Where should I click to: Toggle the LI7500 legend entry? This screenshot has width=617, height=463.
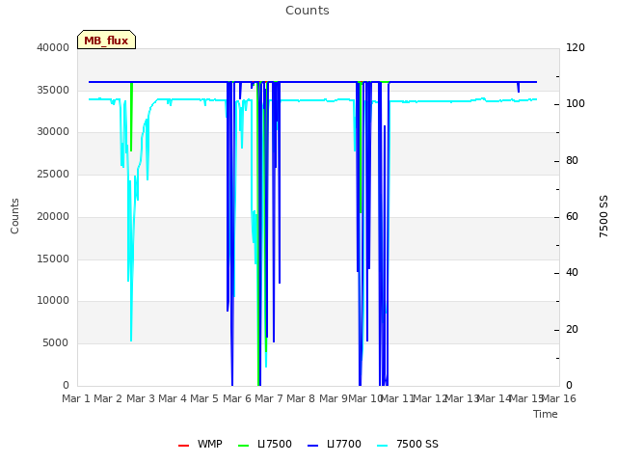265,444
